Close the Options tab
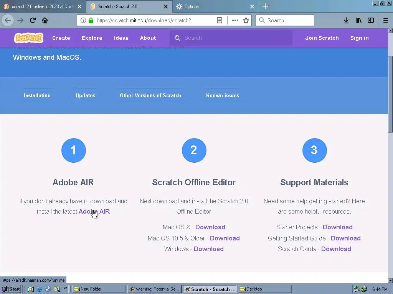This screenshot has width=393, height=294. click(252, 7)
